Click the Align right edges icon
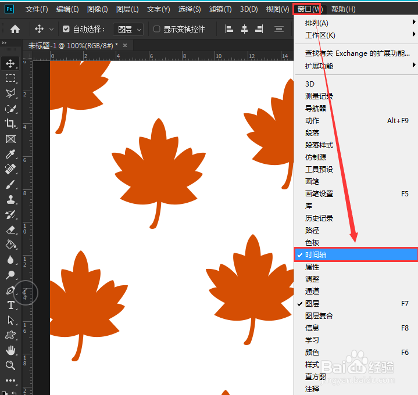This screenshot has width=418, height=395. (x=259, y=29)
